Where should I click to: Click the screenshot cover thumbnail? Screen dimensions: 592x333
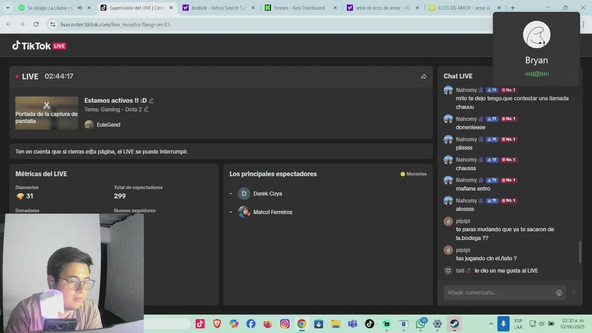point(47,113)
